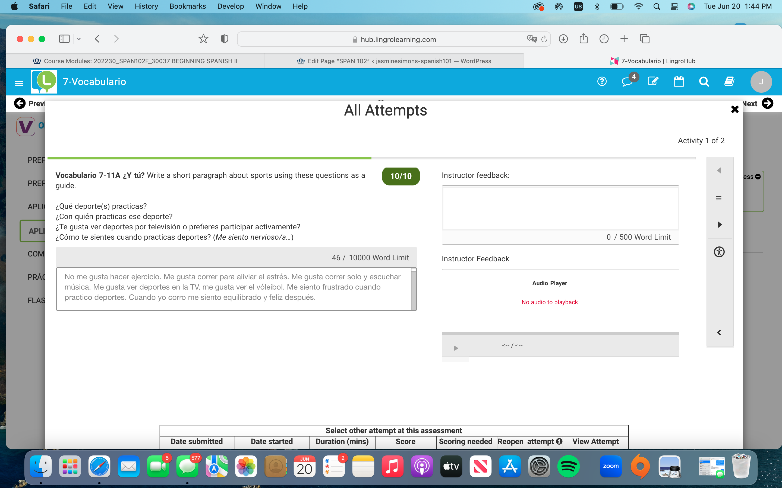Click the audio player progress bar

(560, 333)
